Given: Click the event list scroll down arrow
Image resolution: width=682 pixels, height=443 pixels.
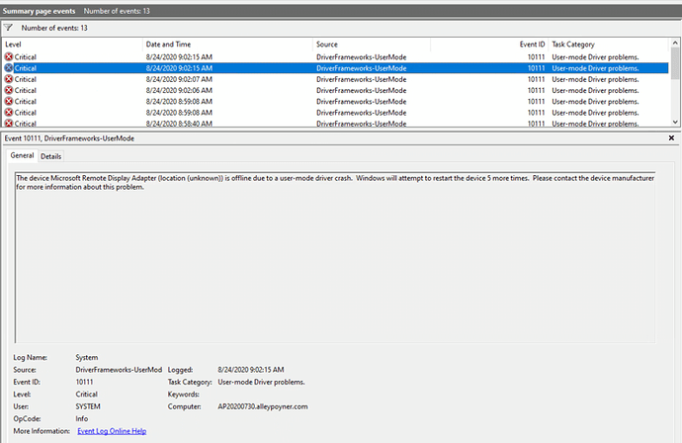Looking at the screenshot, I should point(675,123).
